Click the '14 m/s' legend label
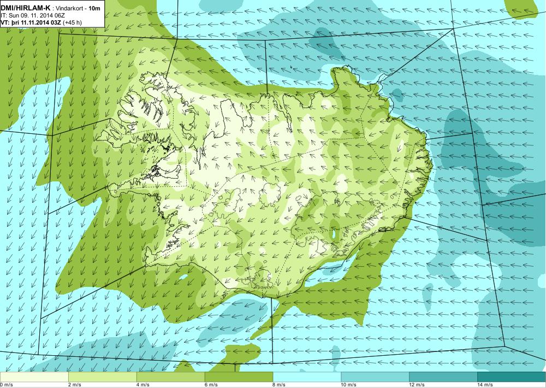The width and height of the screenshot is (546, 388). [485, 385]
